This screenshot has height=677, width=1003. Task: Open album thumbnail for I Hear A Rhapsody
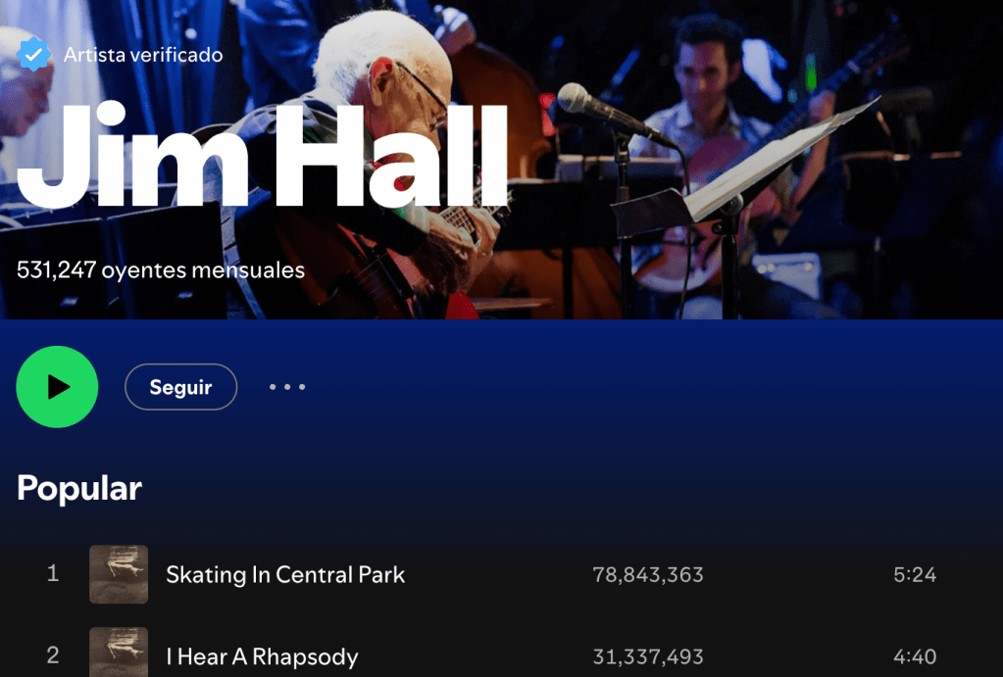point(119,653)
